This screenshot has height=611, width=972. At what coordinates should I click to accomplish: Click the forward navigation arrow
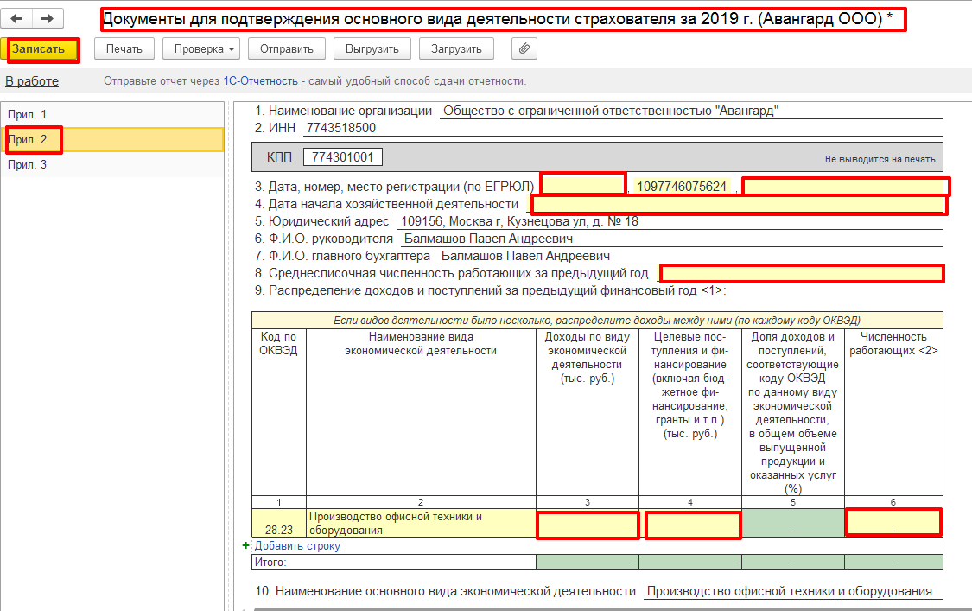click(x=47, y=18)
